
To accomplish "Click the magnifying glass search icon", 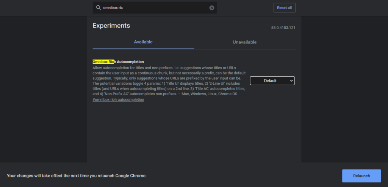I will (99, 8).
